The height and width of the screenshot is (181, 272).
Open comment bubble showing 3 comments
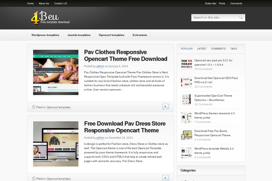coord(165,178)
